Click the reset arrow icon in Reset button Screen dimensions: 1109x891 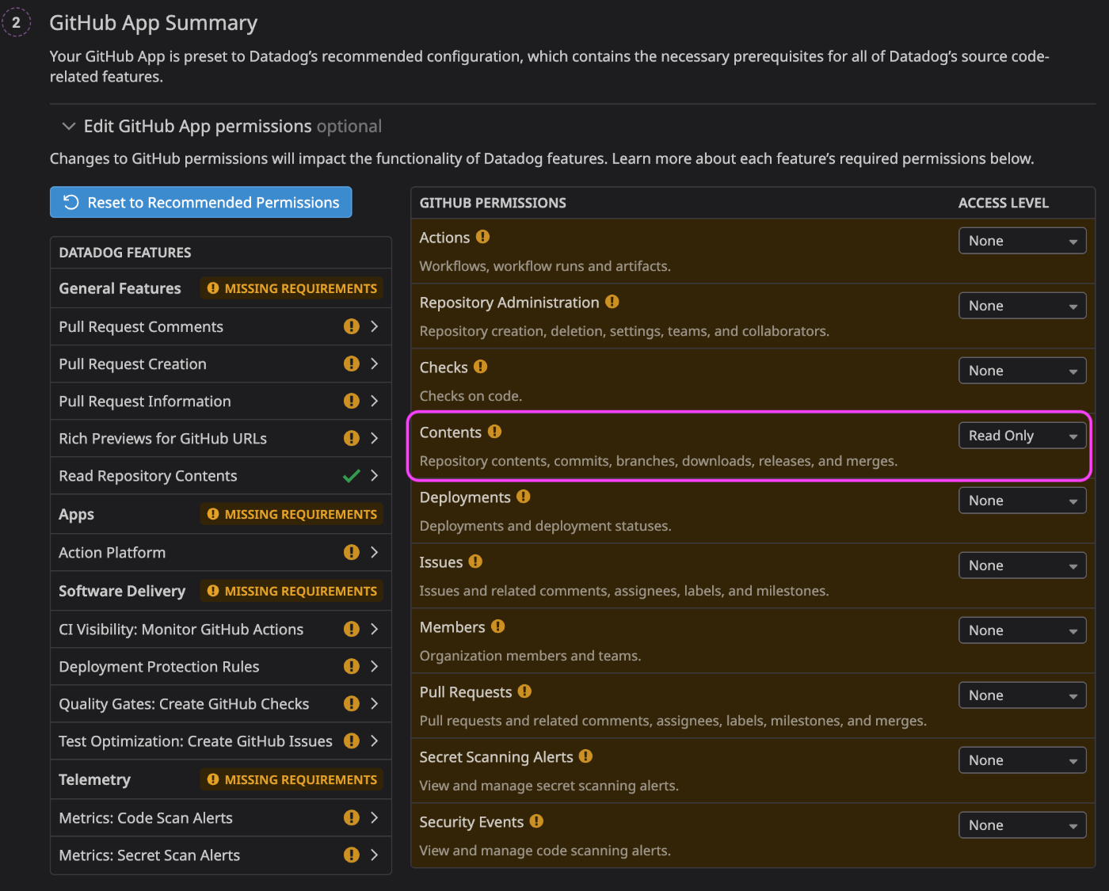(x=71, y=202)
